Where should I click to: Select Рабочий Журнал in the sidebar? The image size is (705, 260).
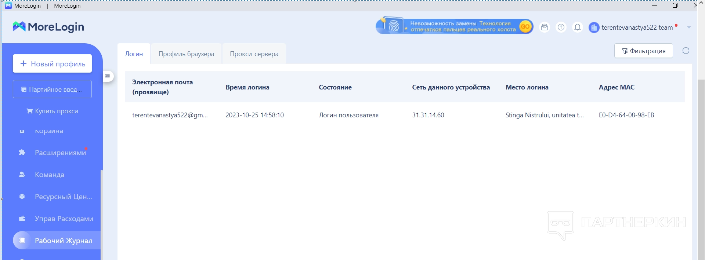[57, 241]
